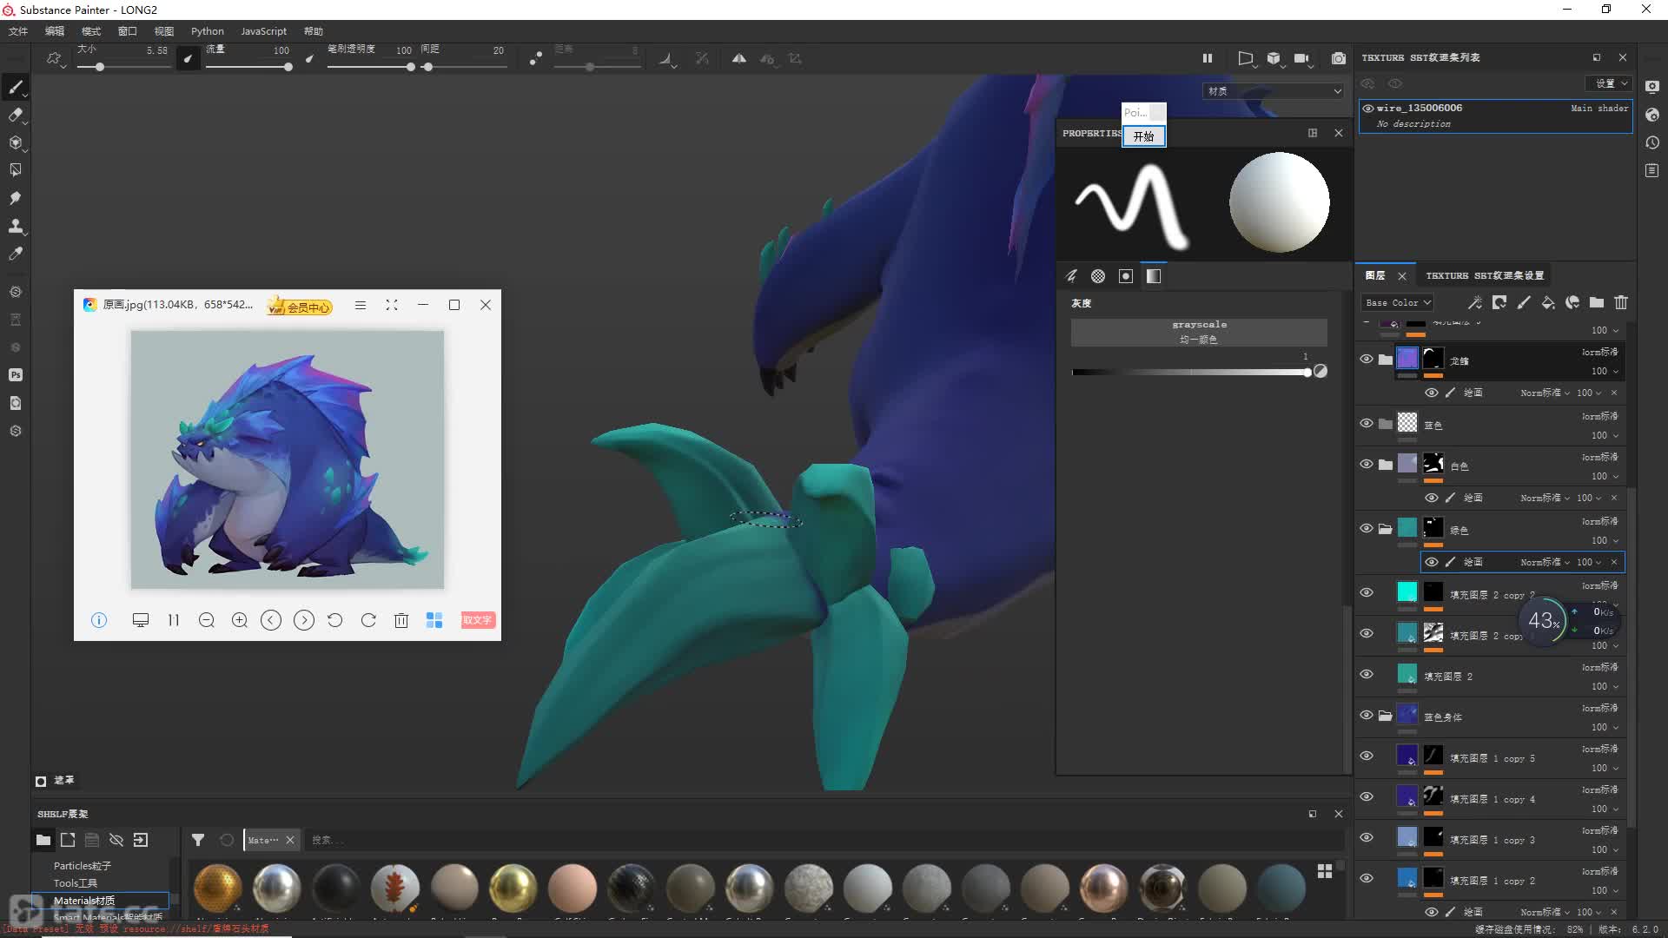The width and height of the screenshot is (1668, 938).
Task: Collapse the 绿色 folder in layers
Action: tap(1386, 529)
